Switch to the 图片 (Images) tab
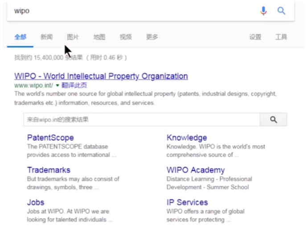The height and width of the screenshot is (234, 308). point(73,37)
